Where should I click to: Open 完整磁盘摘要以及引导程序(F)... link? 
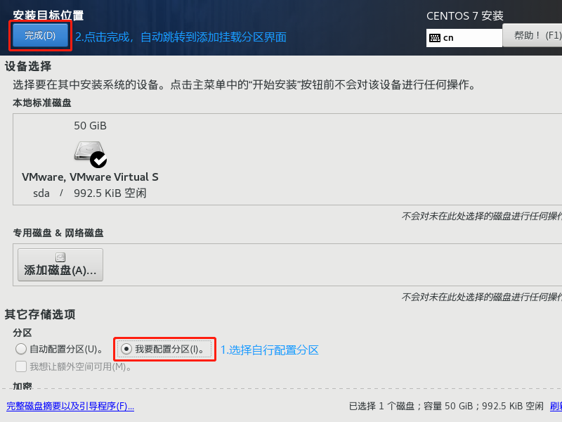point(70,407)
